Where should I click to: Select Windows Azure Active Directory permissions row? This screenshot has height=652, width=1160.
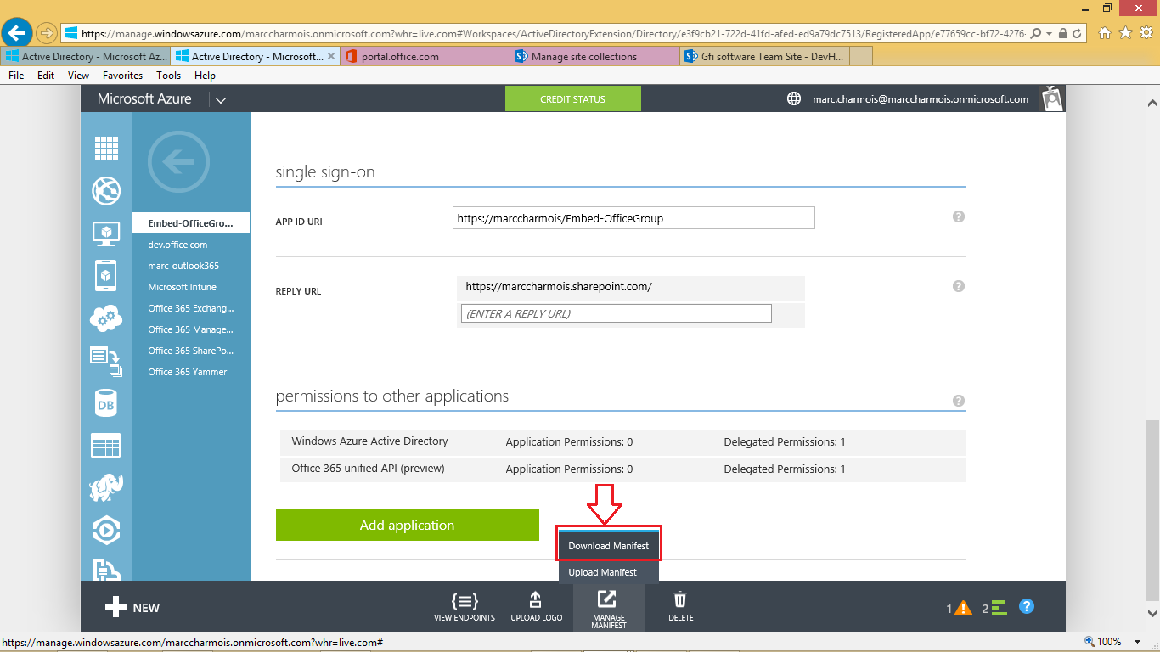coord(622,442)
